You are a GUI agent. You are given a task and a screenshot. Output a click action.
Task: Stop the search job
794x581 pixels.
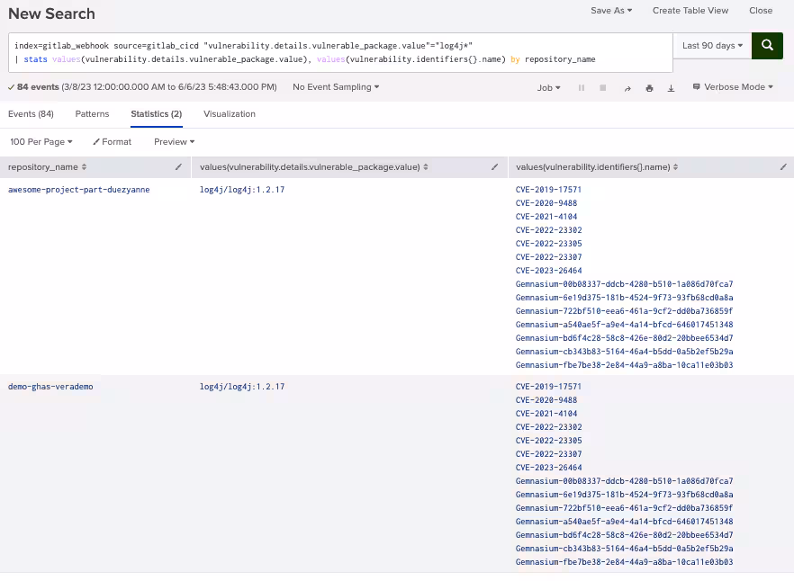603,88
